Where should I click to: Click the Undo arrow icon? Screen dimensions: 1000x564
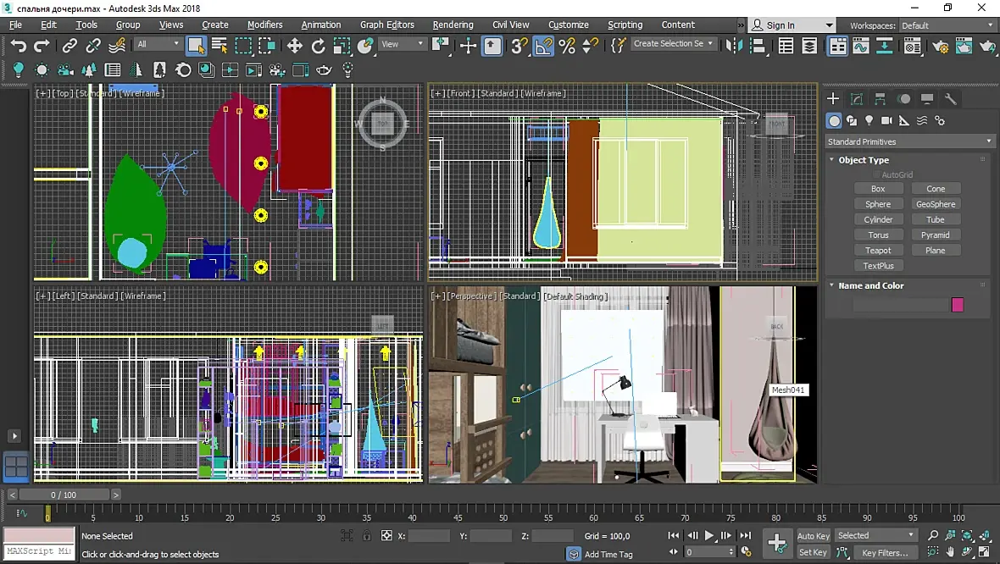pos(19,46)
